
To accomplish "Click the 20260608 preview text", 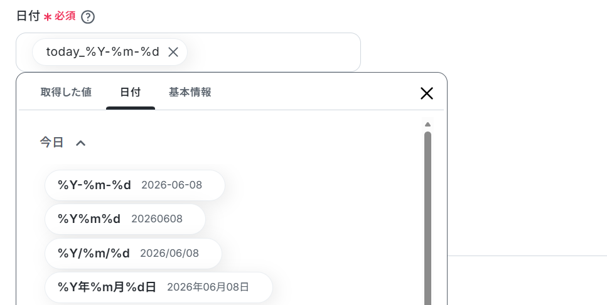I will pos(157,219).
